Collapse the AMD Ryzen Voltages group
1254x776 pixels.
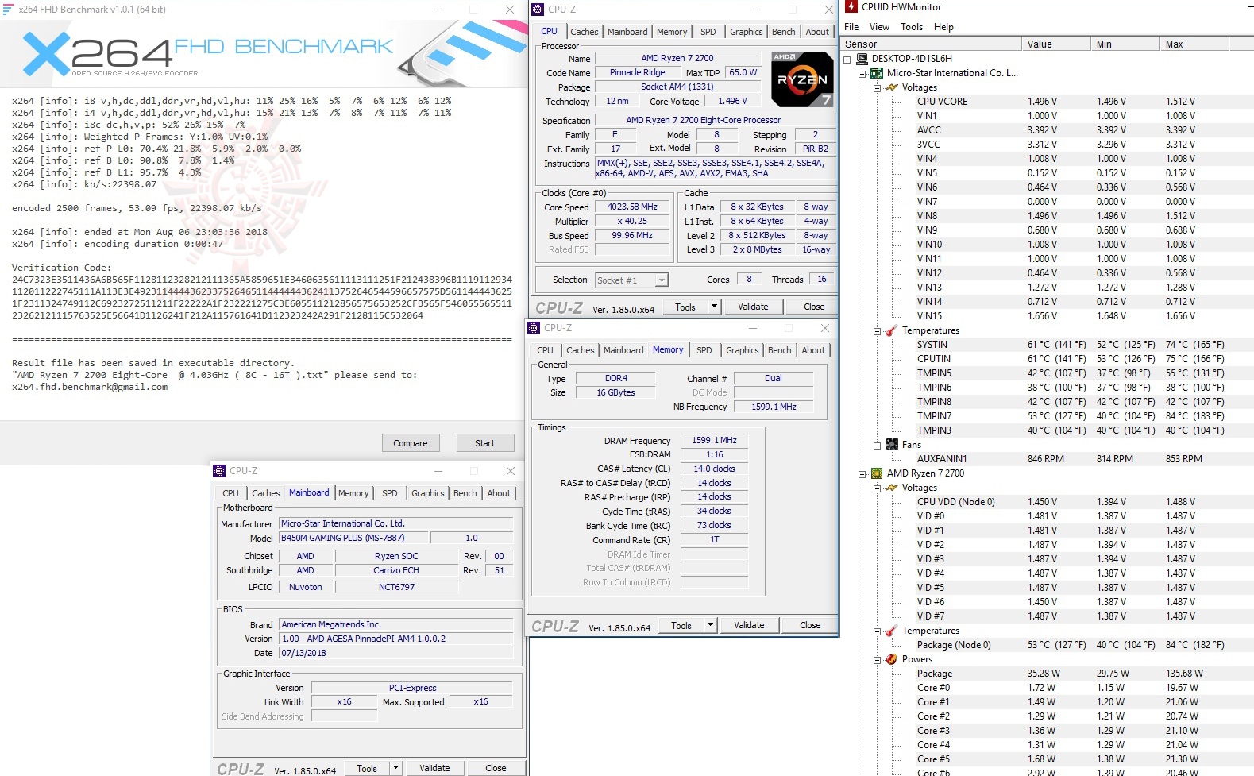(x=878, y=488)
